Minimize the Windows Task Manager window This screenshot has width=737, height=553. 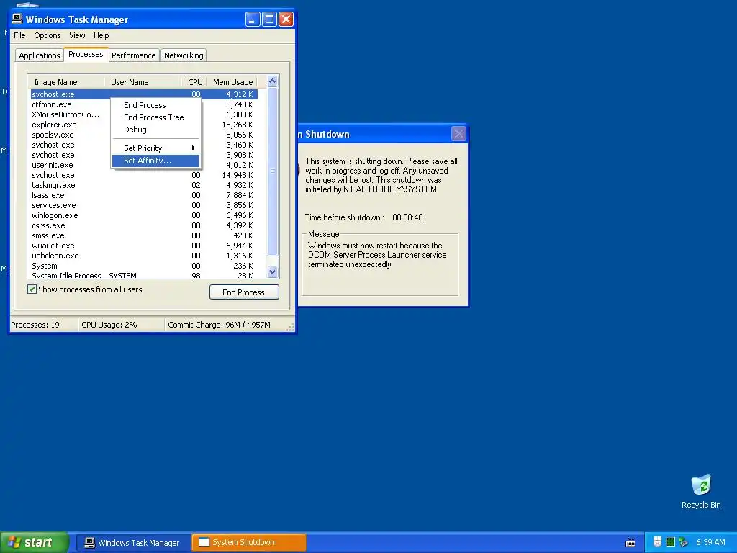(x=253, y=19)
